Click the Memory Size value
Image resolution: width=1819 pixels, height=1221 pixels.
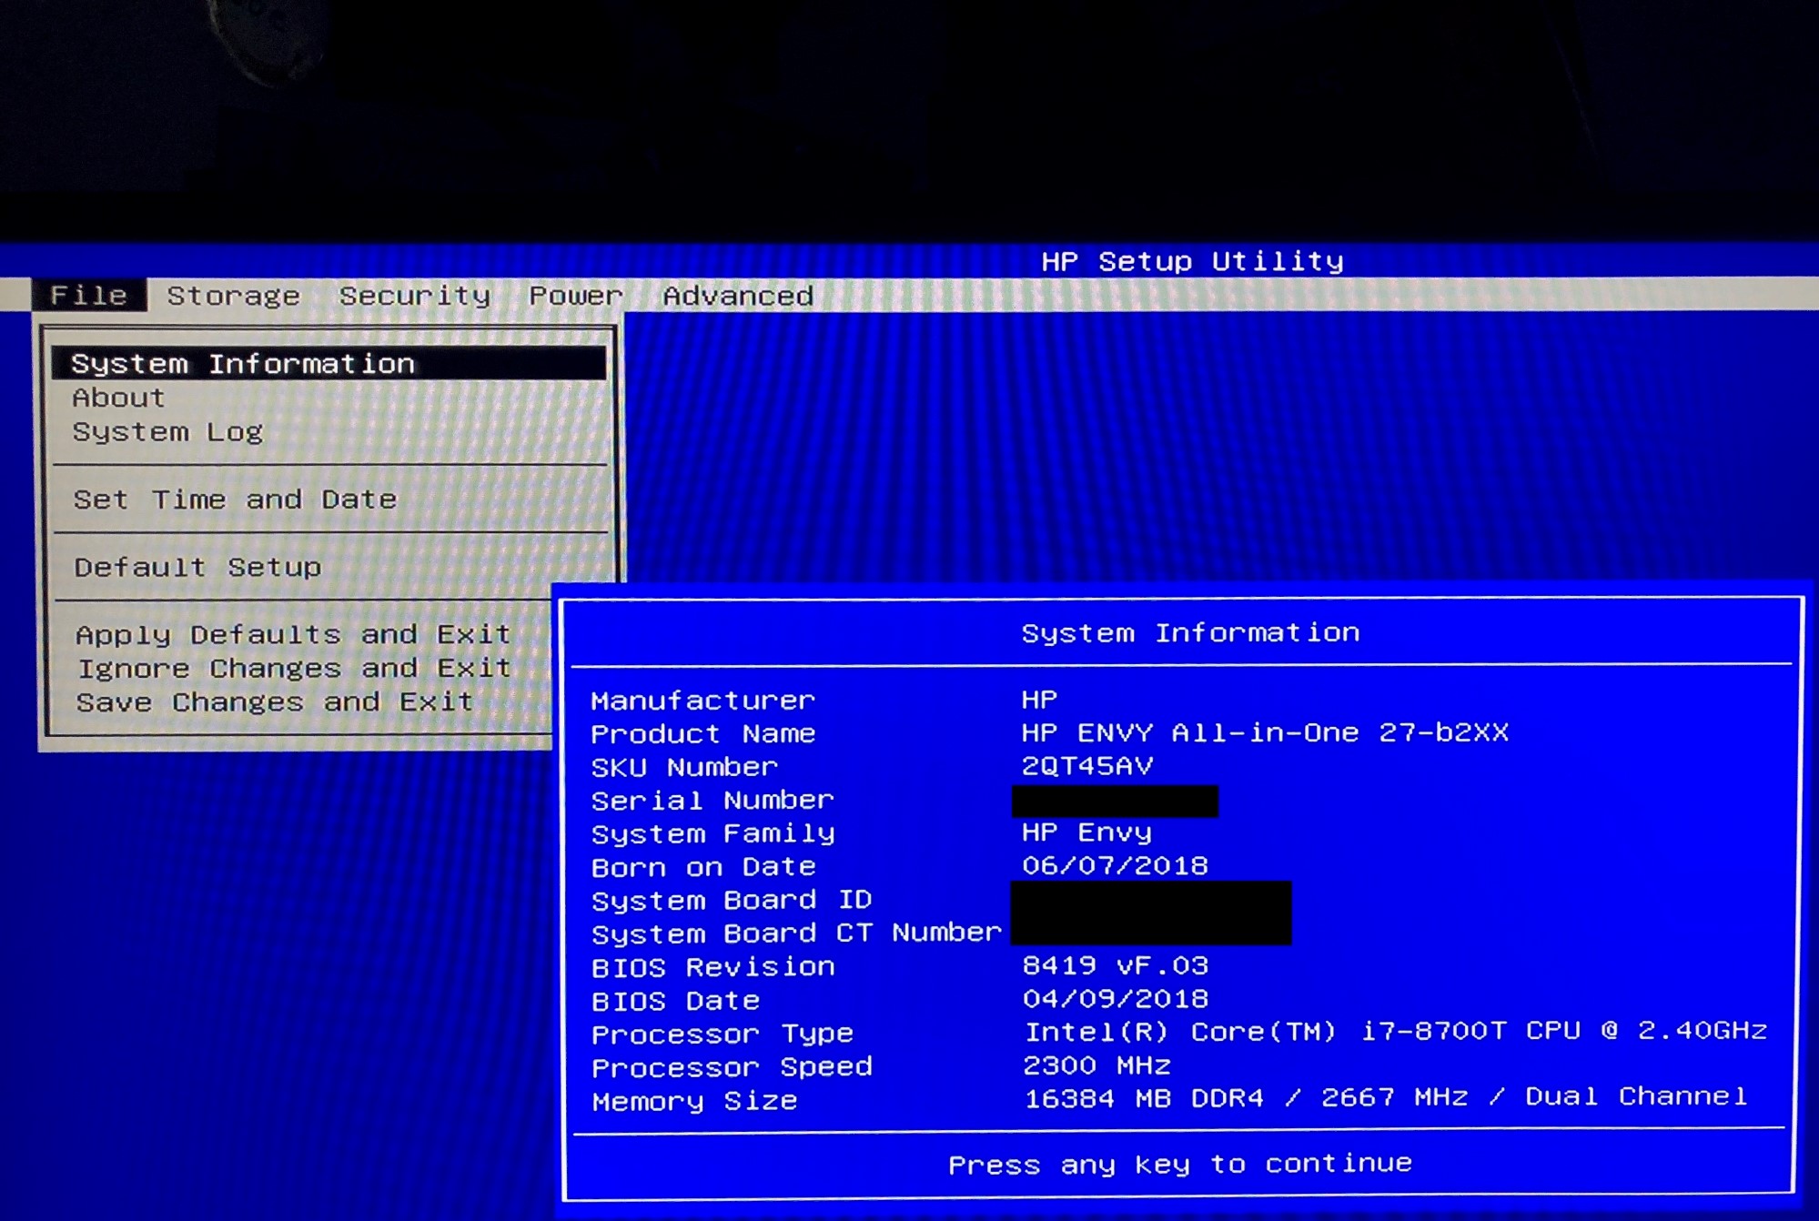[1385, 1097]
